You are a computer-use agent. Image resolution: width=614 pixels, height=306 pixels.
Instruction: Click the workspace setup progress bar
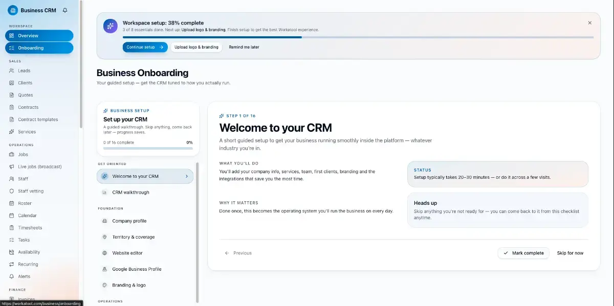coord(358,37)
